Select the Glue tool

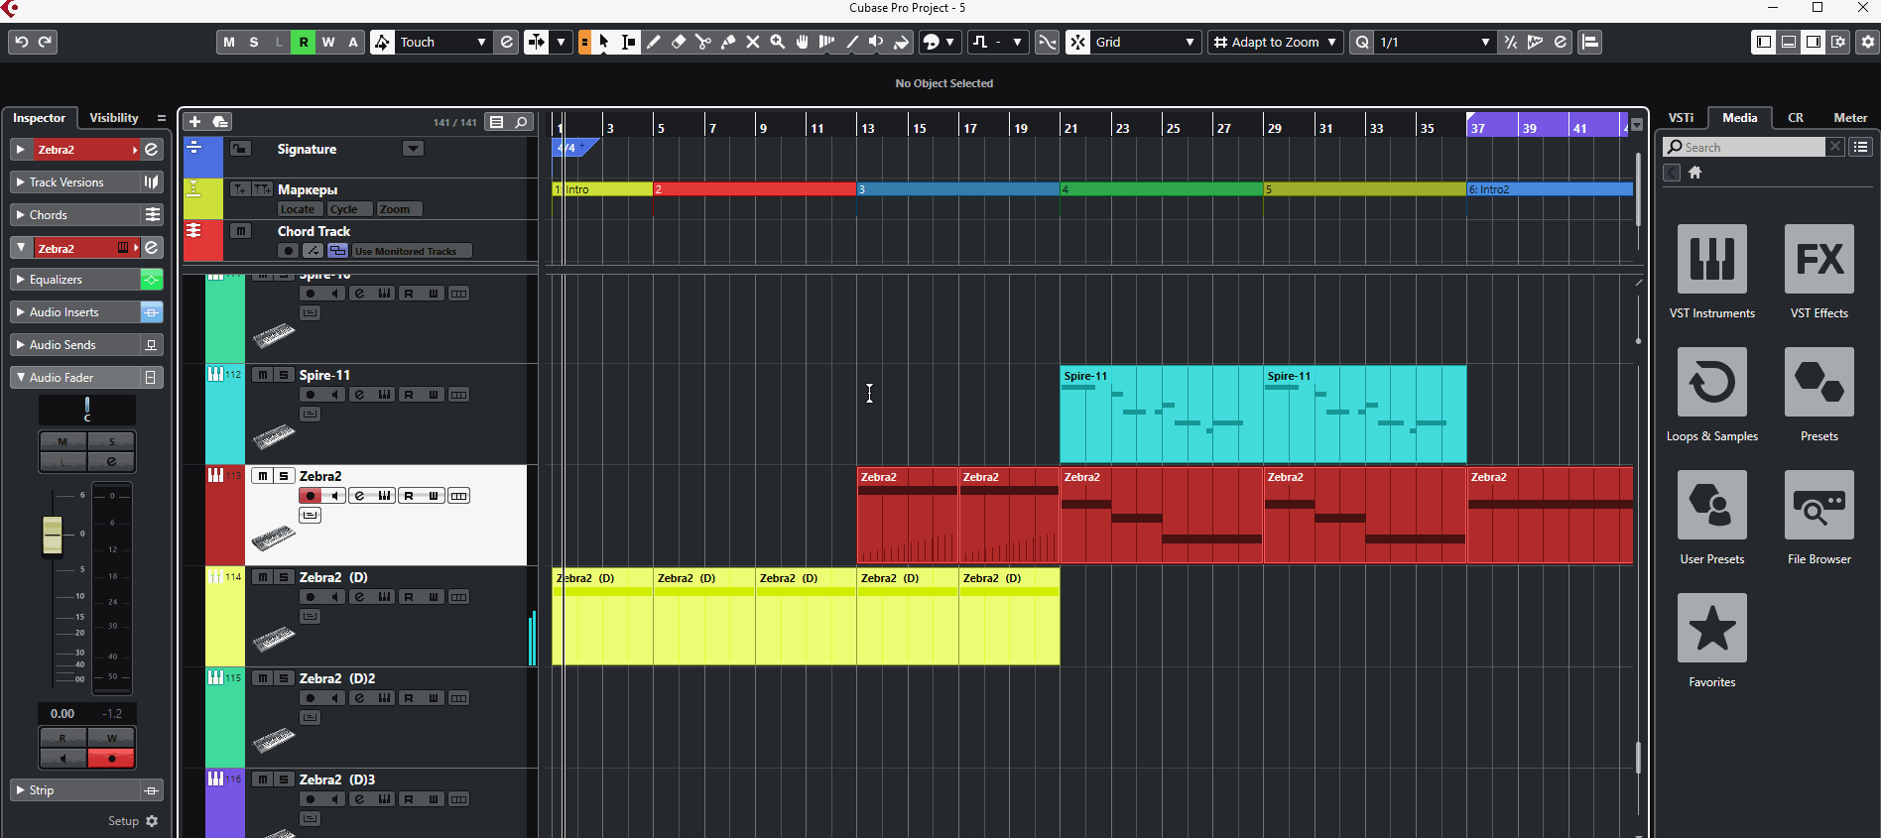coord(728,42)
